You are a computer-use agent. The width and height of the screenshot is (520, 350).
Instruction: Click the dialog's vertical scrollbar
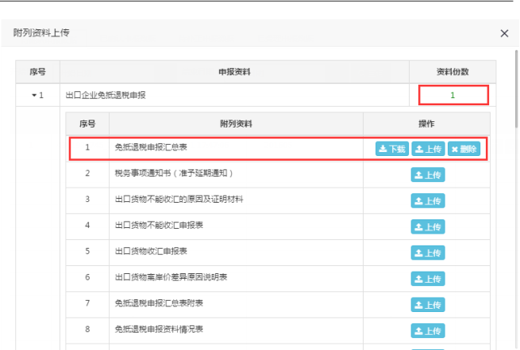[x=516, y=87]
